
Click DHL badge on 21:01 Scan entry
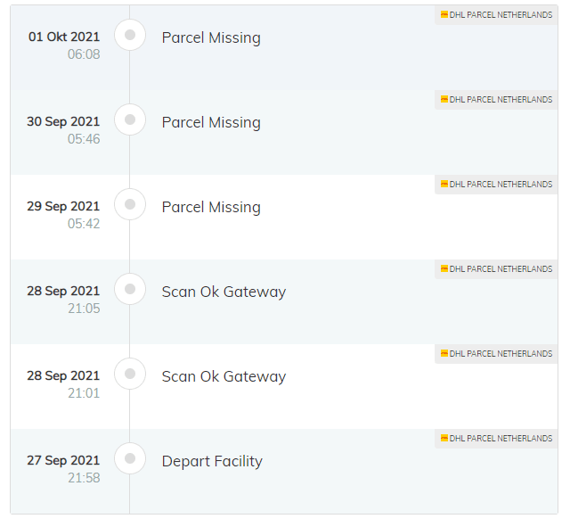(496, 353)
